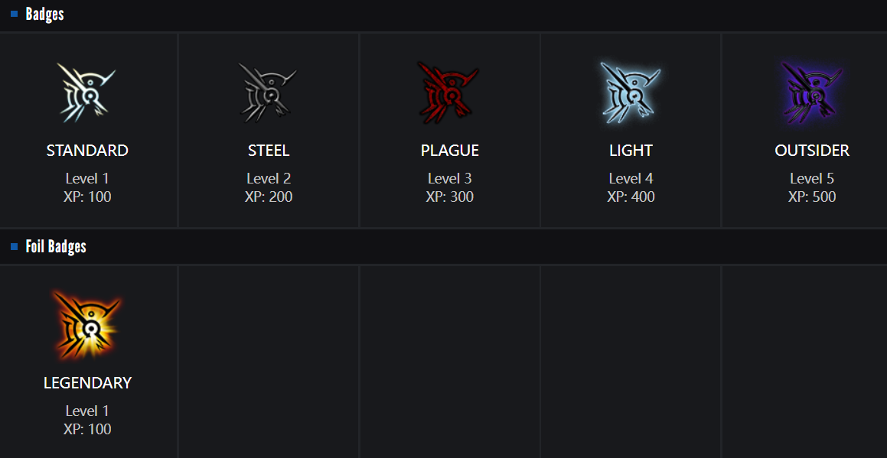Screen dimensions: 887x458
Task: Select the gray Steel badge icon
Action: (x=268, y=93)
